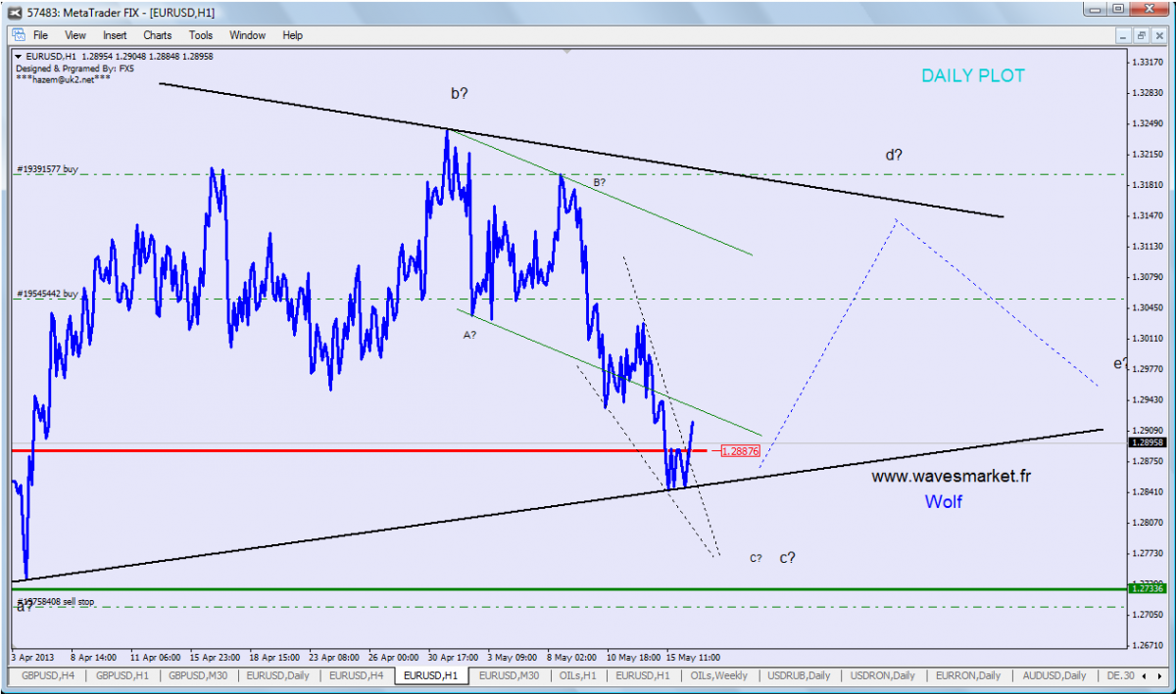
Task: Switch to the EURUSD,Daily chart tab
Action: tap(279, 676)
